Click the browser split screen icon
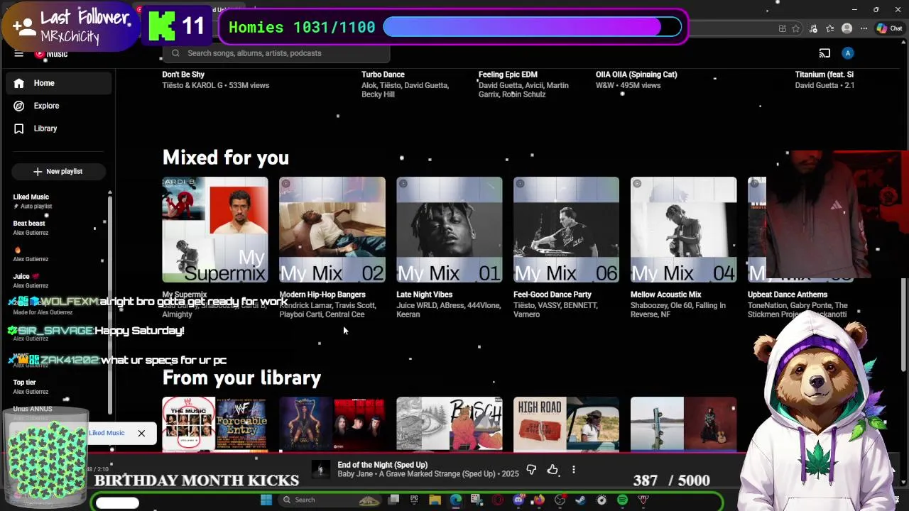Image resolution: width=909 pixels, height=511 pixels. coord(782,28)
